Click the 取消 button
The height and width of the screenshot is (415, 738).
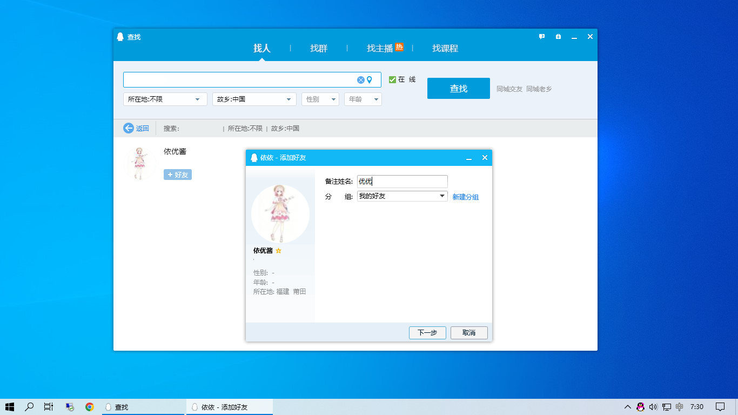[x=469, y=333]
